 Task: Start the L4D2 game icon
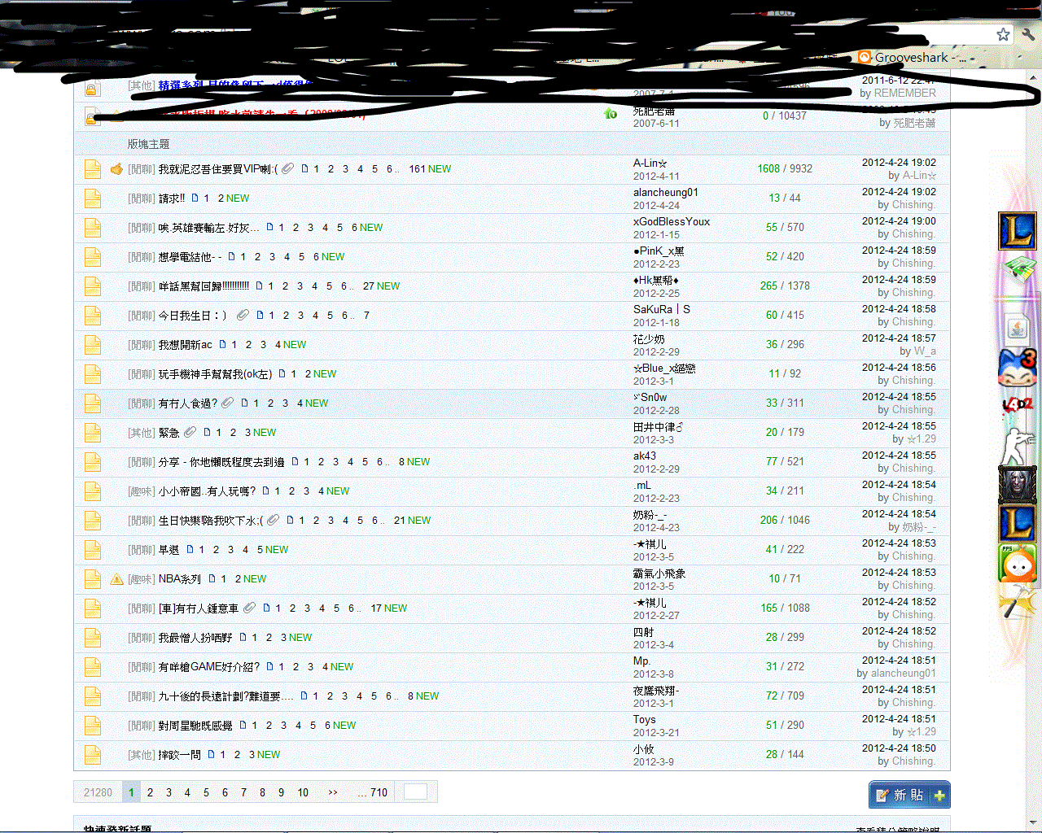[x=1017, y=404]
